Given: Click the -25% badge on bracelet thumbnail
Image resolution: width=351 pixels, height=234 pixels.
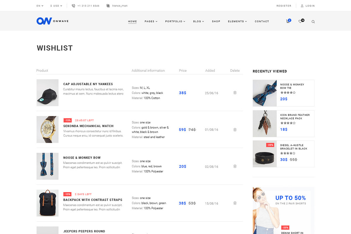Looking at the screenshot, I should 270,145.
